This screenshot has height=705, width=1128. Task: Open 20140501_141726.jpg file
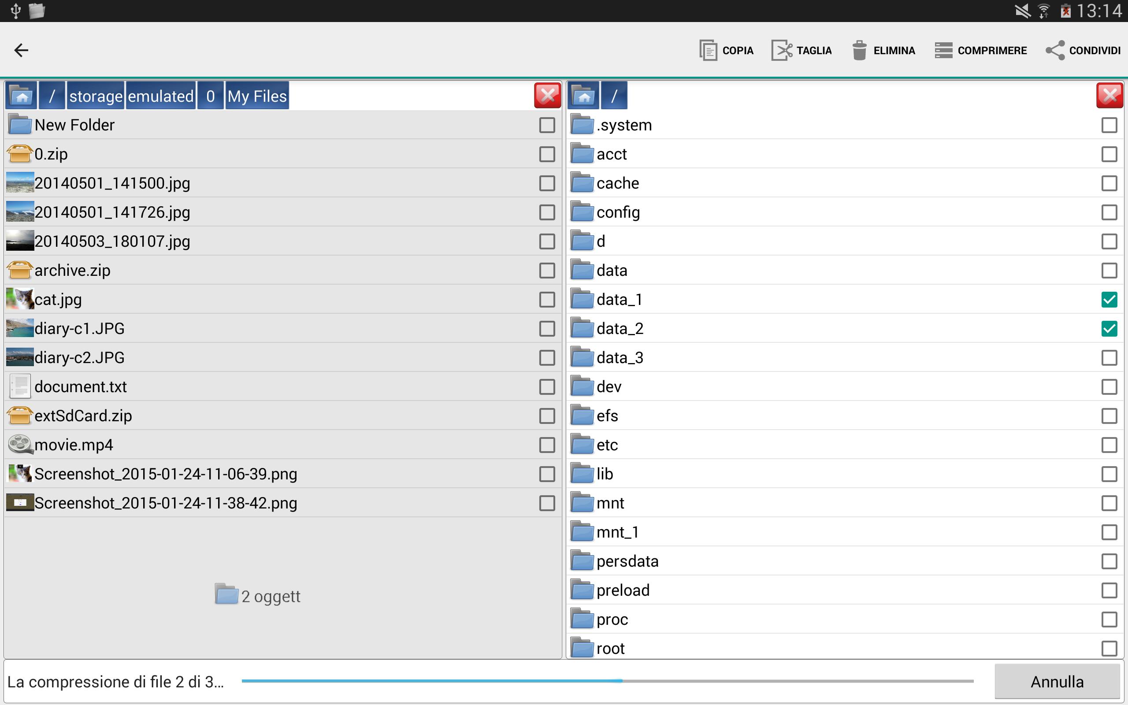point(282,211)
